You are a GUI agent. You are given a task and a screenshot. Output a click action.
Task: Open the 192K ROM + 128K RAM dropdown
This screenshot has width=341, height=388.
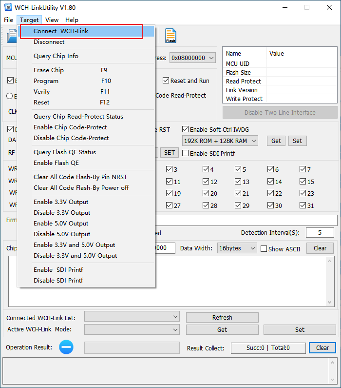221,141
